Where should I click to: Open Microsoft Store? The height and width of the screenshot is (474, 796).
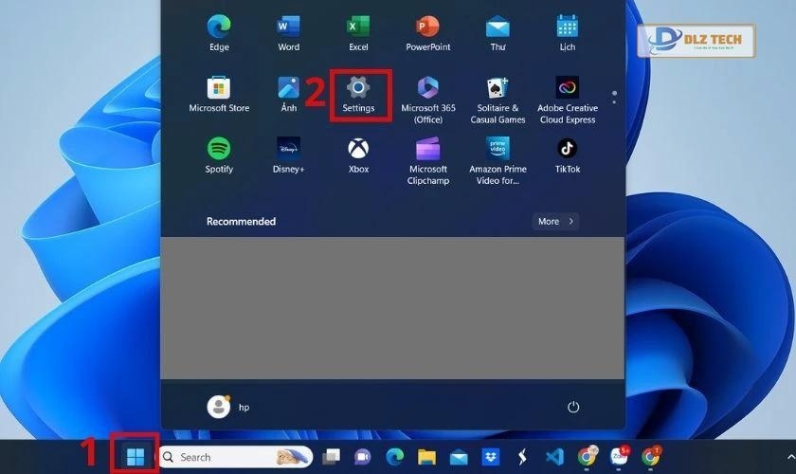(219, 94)
